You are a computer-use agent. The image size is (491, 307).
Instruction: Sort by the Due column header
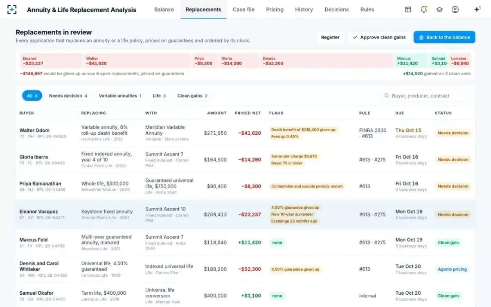tap(399, 113)
